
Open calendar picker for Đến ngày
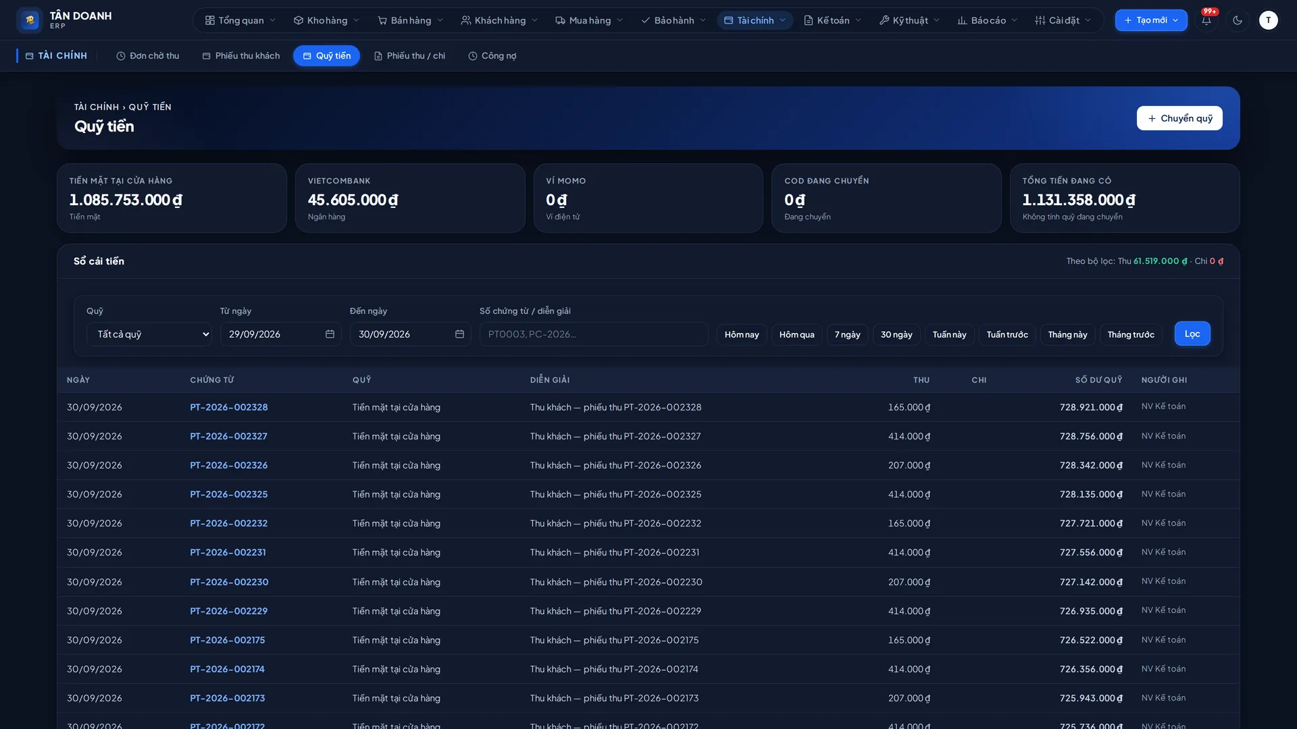(459, 334)
